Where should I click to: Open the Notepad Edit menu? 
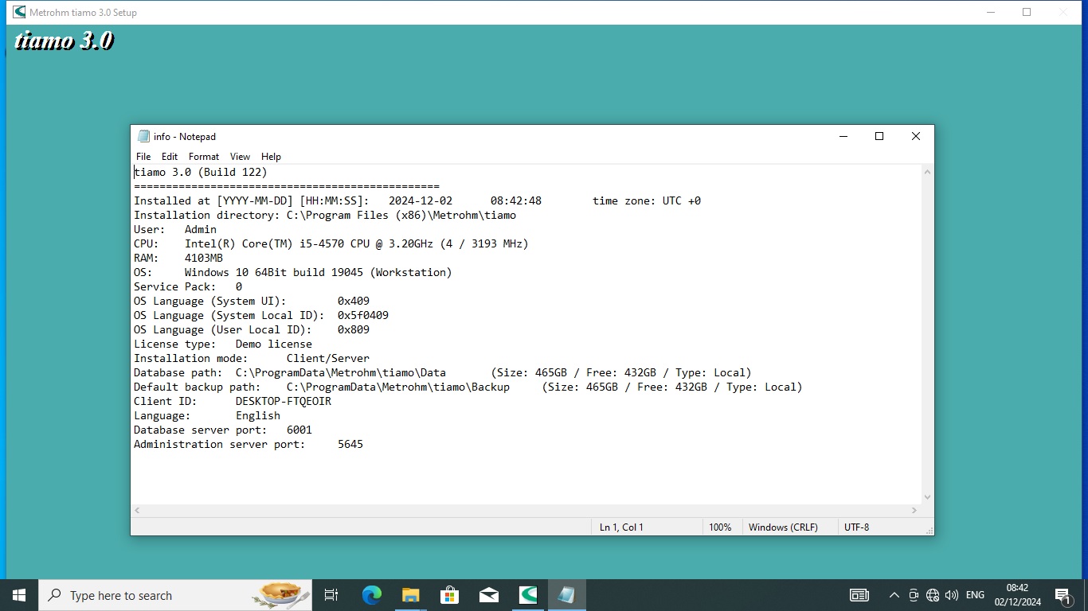(x=170, y=157)
